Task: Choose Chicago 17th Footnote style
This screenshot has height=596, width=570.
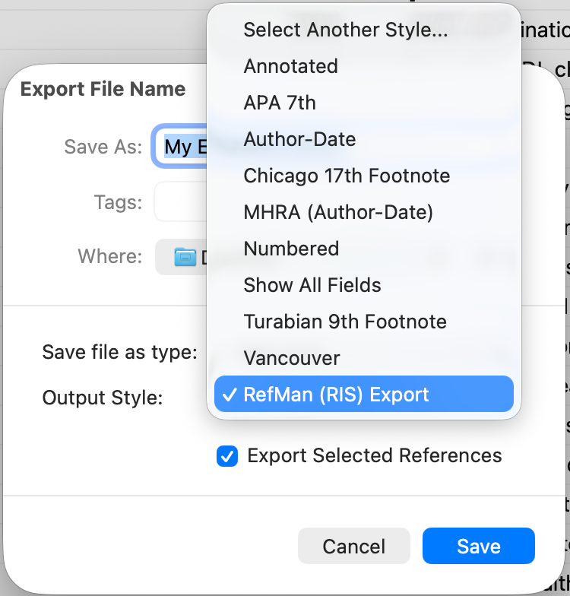Action: pos(347,176)
